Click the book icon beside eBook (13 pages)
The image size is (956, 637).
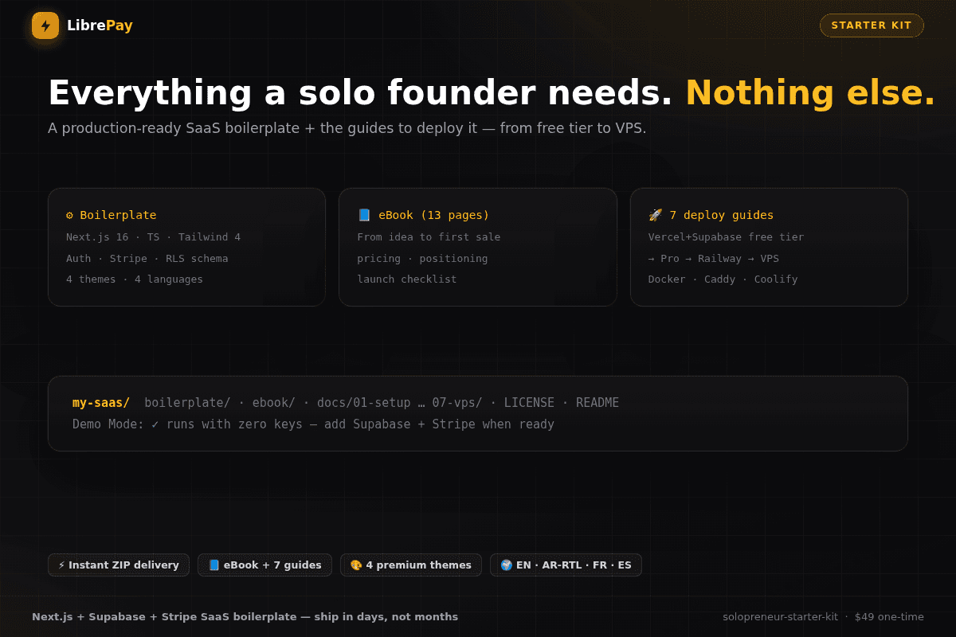point(364,215)
